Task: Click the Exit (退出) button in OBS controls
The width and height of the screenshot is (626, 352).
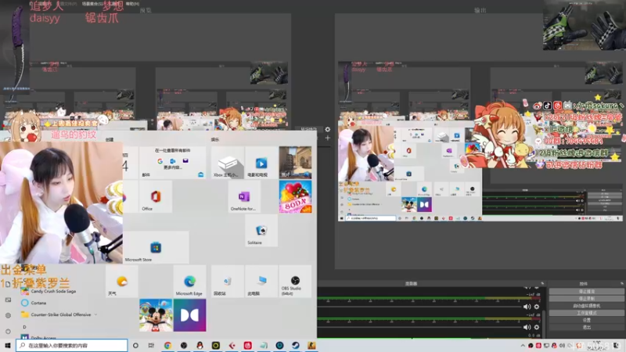Action: click(x=586, y=327)
